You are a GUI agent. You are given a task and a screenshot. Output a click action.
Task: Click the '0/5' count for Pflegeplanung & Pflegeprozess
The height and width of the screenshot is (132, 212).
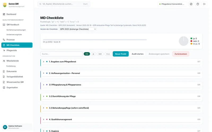click(199, 85)
